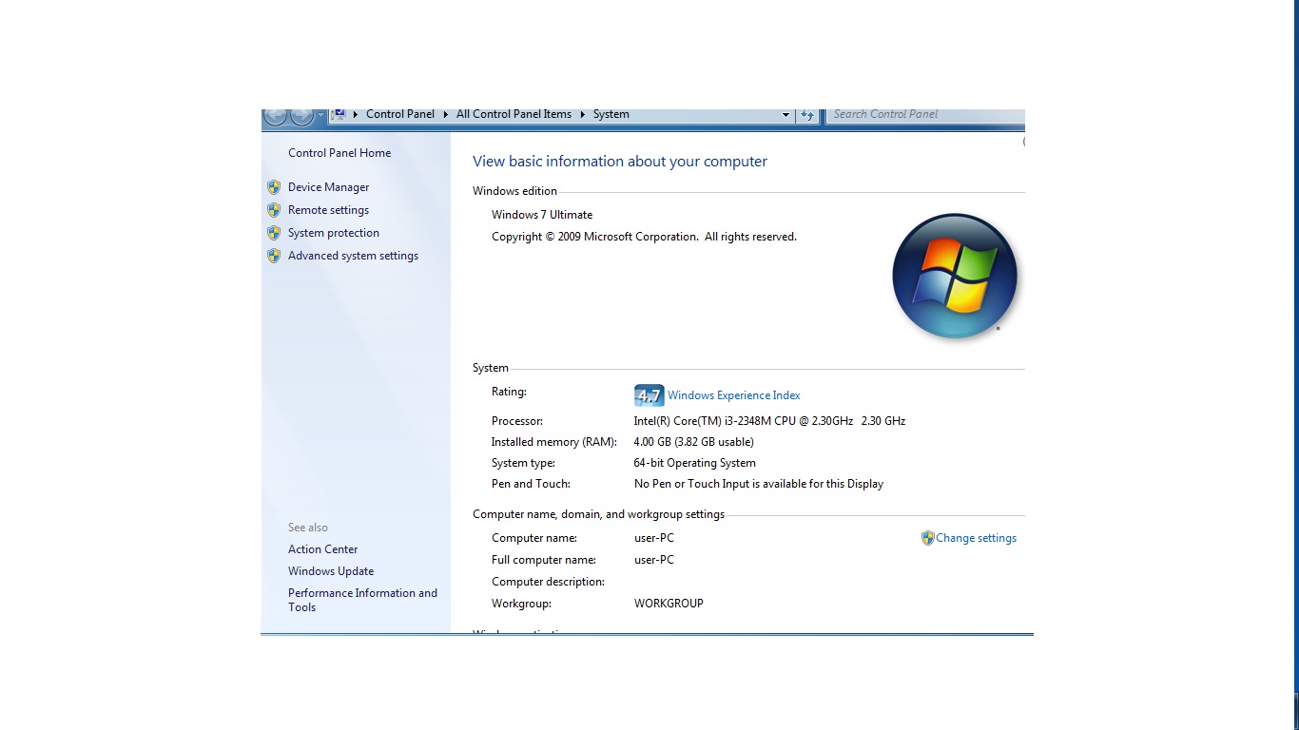
Task: Open Remote settings
Action: click(x=328, y=210)
